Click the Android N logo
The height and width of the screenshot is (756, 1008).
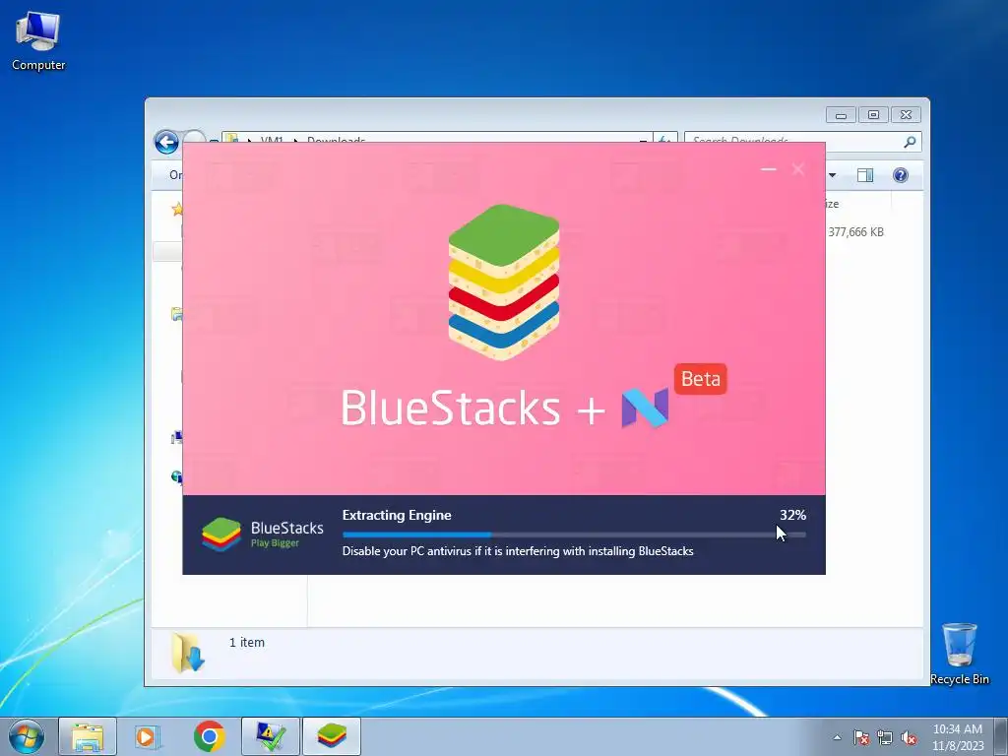pos(645,409)
